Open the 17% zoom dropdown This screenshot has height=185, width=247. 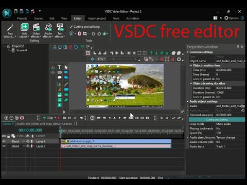(101, 59)
